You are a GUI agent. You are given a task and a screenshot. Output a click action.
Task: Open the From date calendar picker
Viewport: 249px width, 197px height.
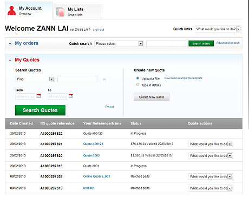point(38,96)
